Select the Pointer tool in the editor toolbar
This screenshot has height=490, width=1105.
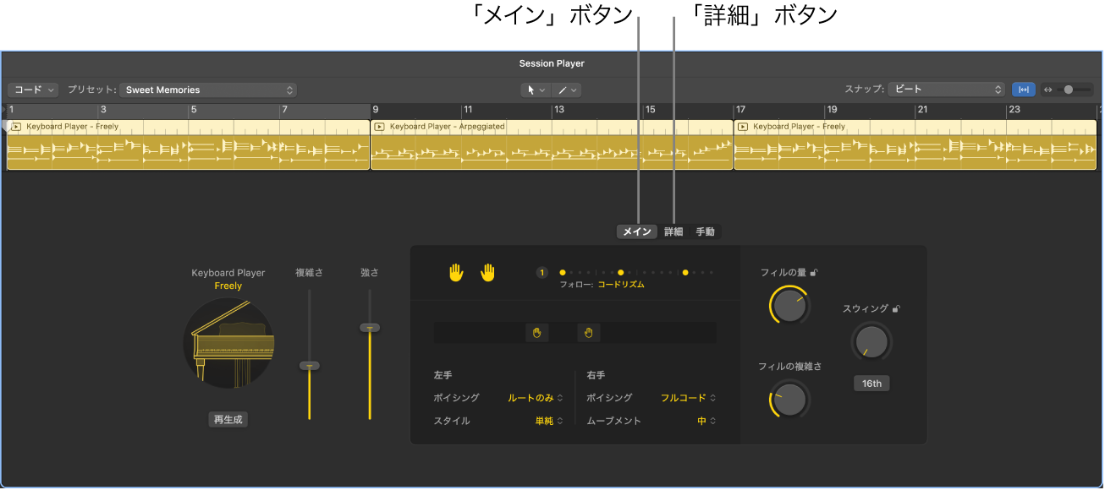coord(531,90)
